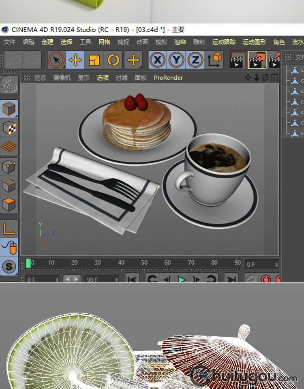Jump to the start of the animation
The width and height of the screenshot is (304, 389).
(x=132, y=279)
